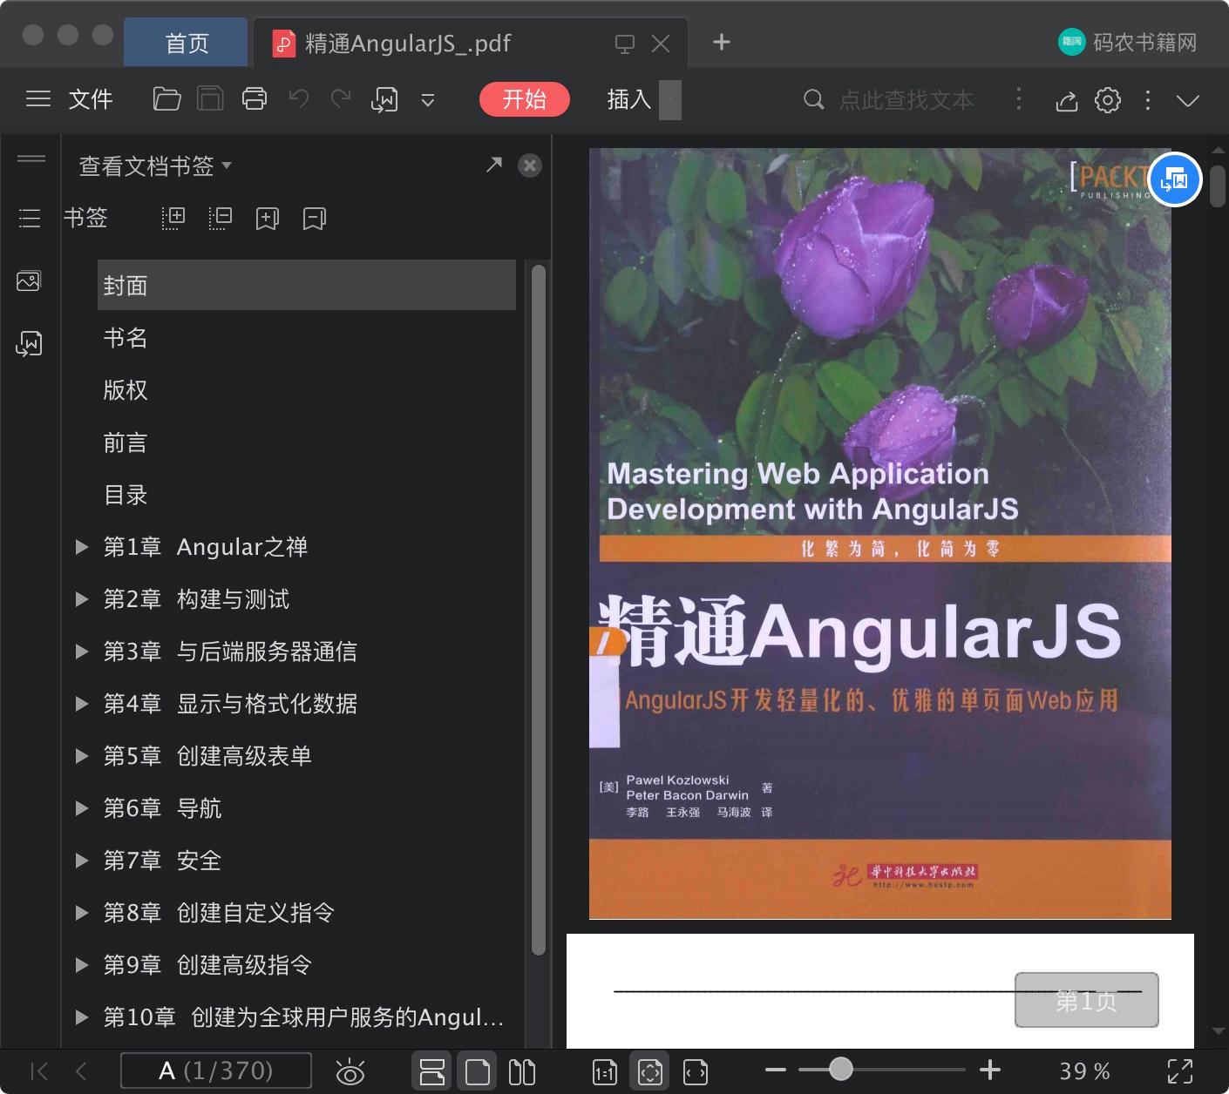Open bookmark 第8章 创建自定义指令
Image resolution: width=1229 pixels, height=1094 pixels.
[x=219, y=913]
